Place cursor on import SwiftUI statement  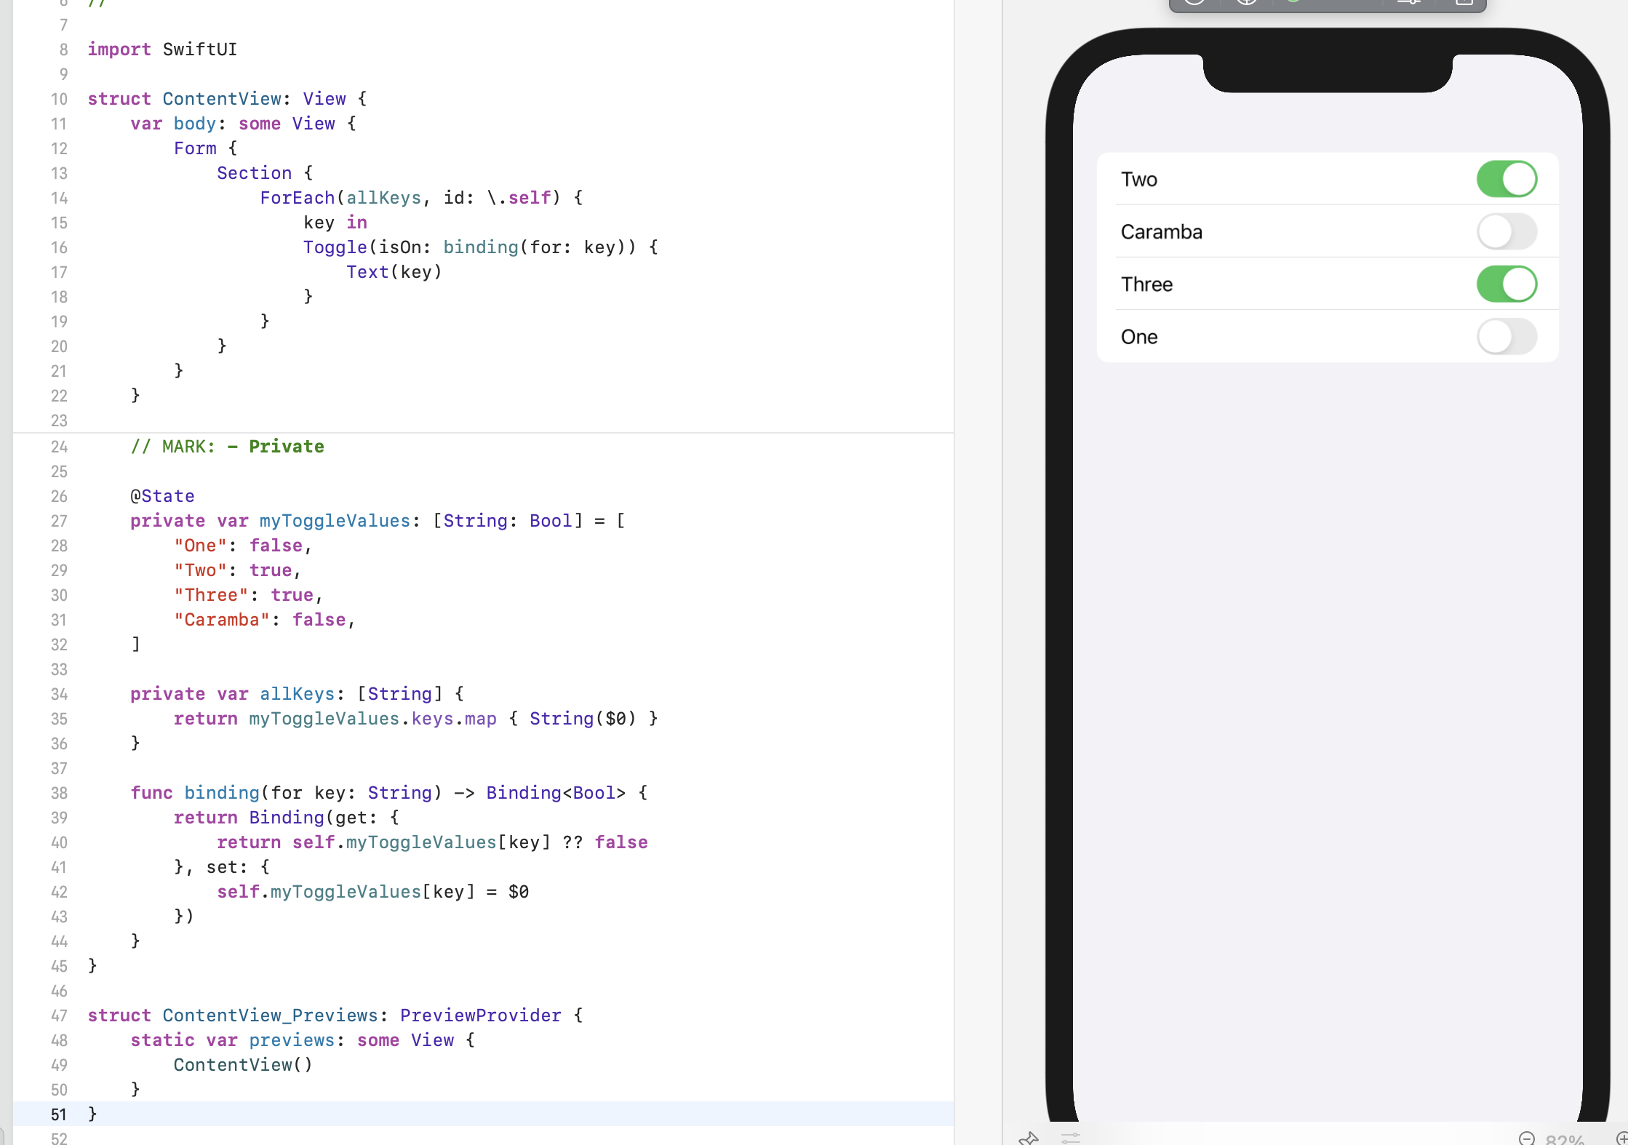[163, 49]
